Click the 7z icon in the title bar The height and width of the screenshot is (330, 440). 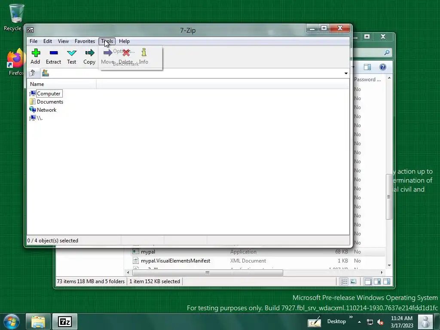pos(30,30)
